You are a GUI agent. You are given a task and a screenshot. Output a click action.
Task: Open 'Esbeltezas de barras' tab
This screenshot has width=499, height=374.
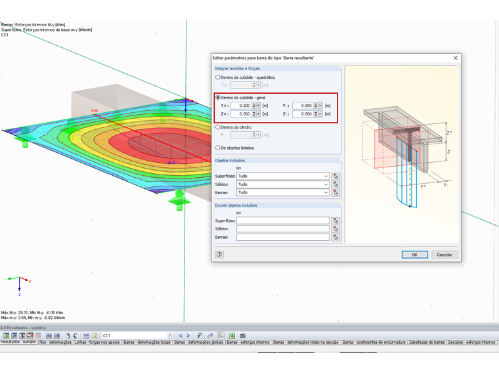coord(427,343)
